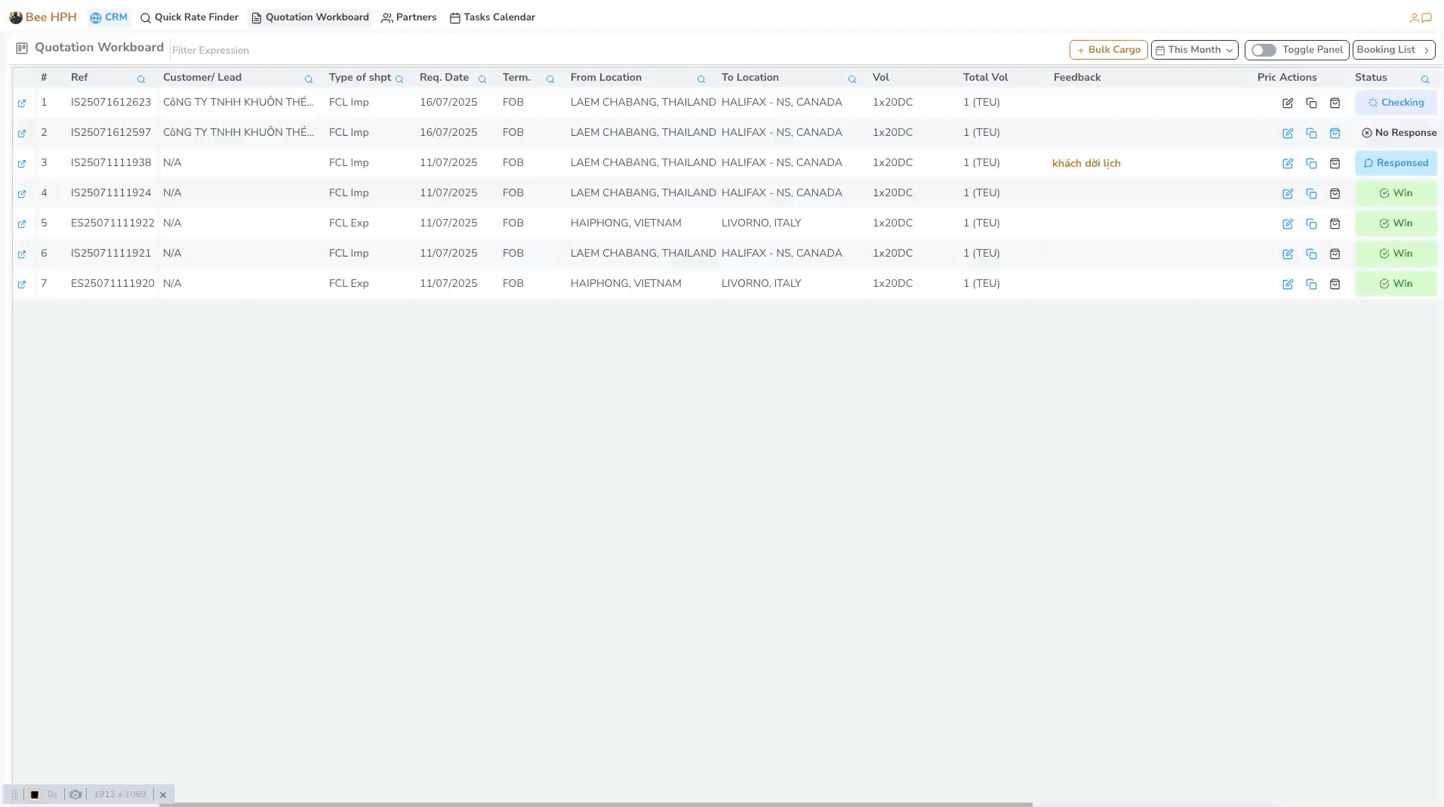The height and width of the screenshot is (807, 1444).
Task: Click the camera screenshot icon in the bottom toolbar
Action: tap(75, 794)
